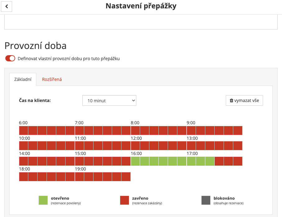282x217 pixels.
Task: Click the red zavřeno legend swatch
Action: pos(125,200)
